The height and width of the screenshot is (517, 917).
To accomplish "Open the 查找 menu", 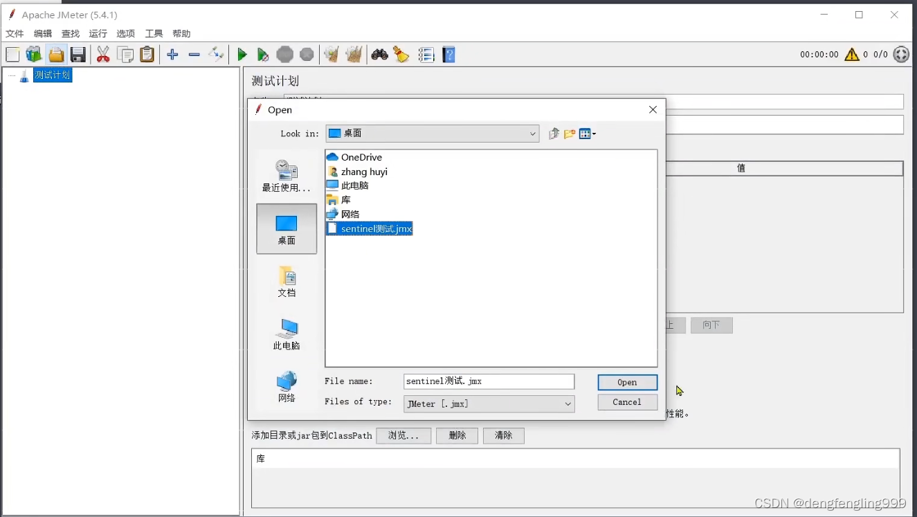I will point(71,33).
